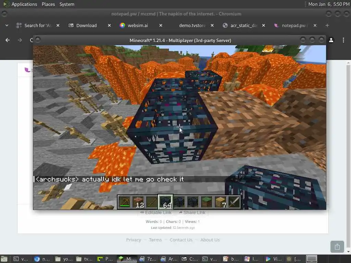Screen dimensions: 351x263
Task: Click the Last Updated text
Action: [x=173, y=228]
